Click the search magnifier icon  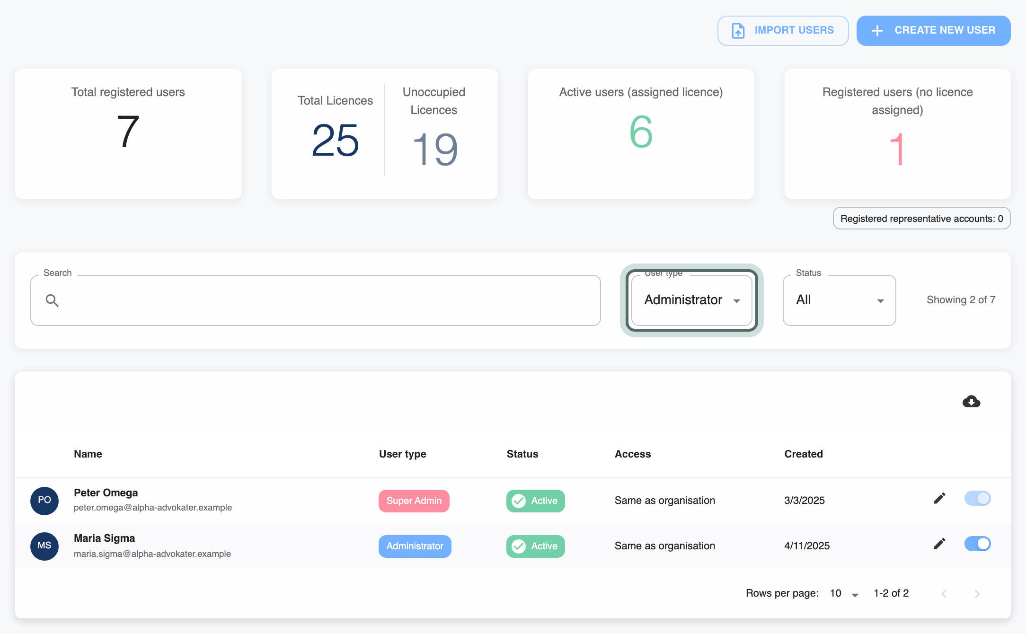click(52, 300)
